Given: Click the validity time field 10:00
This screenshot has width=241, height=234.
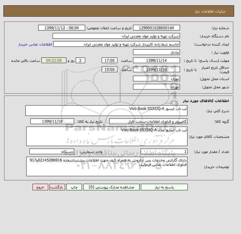Looking at the screenshot, I should click(x=110, y=69).
